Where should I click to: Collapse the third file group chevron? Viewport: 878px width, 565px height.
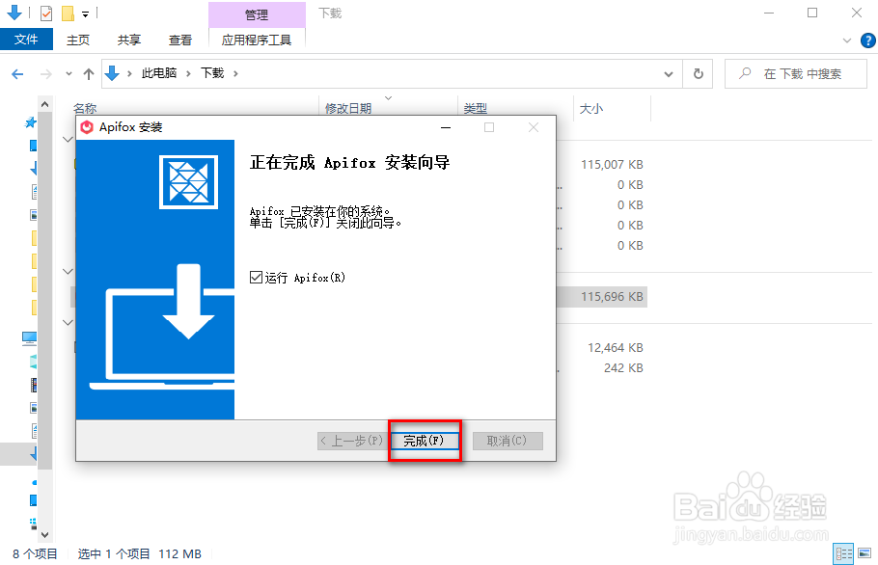point(68,322)
